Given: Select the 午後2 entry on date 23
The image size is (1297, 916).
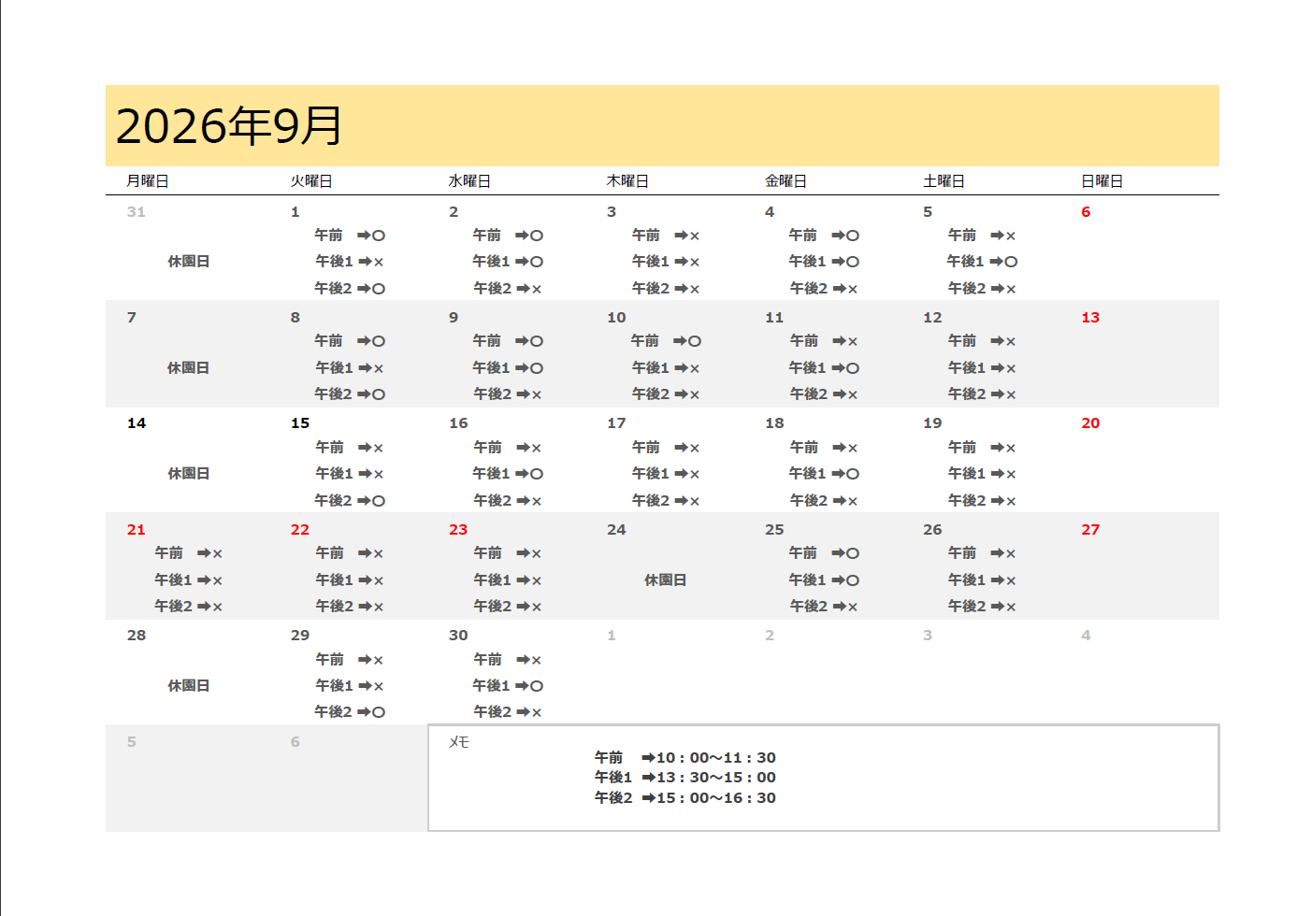Looking at the screenshot, I should tap(508, 607).
